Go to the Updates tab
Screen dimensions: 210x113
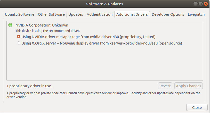pos(76,14)
